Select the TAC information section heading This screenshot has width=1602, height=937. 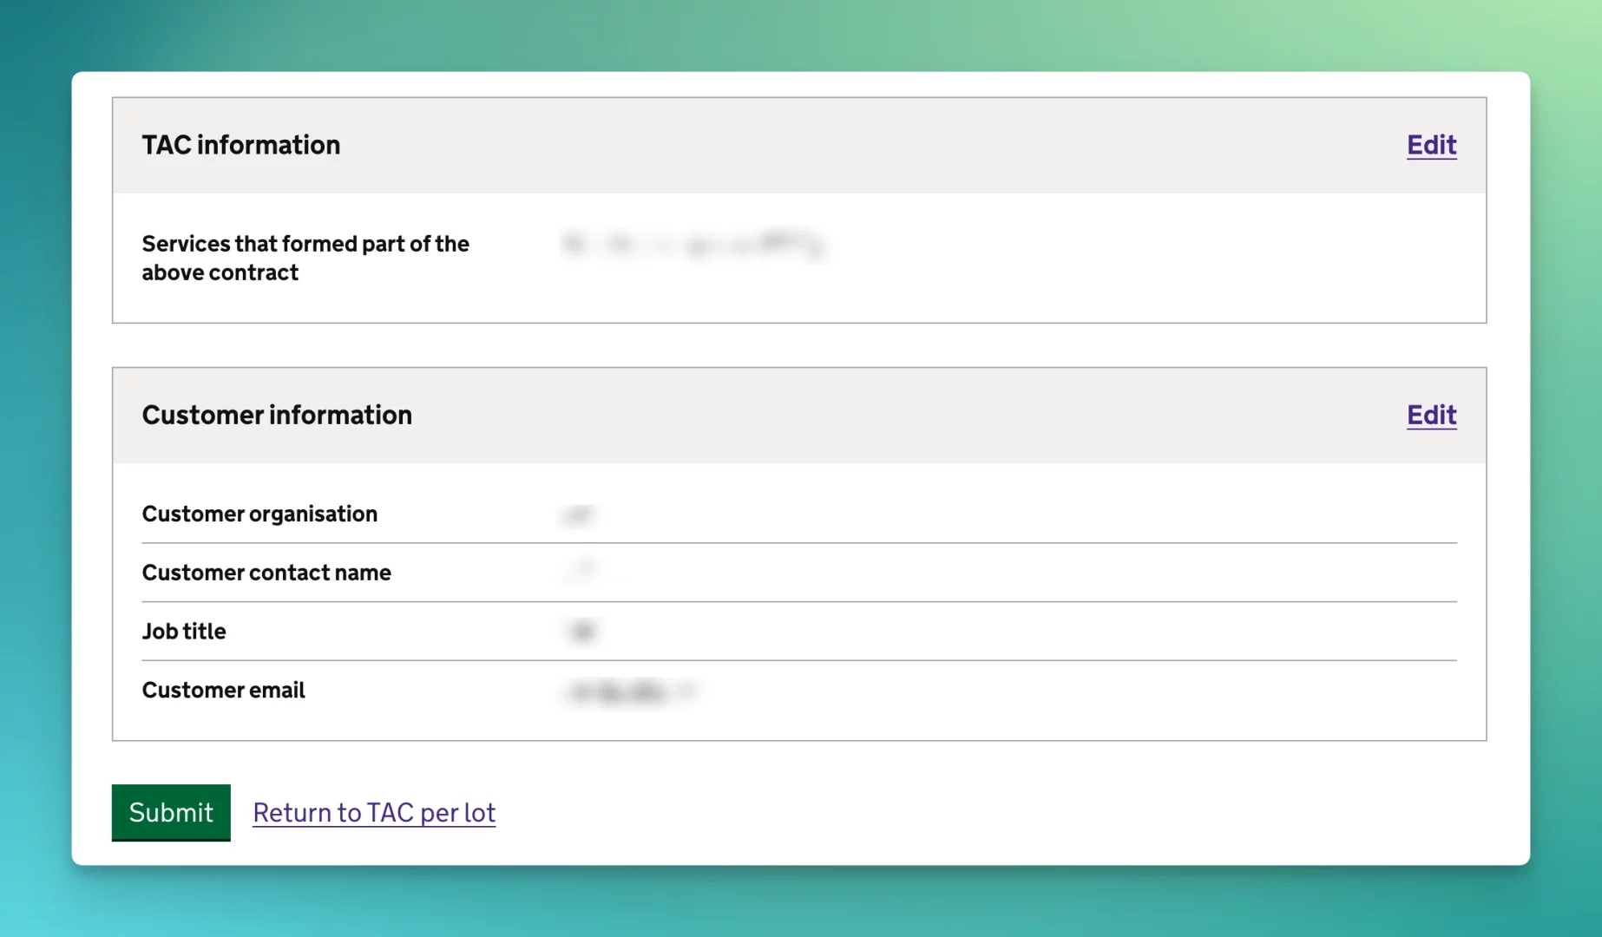[x=241, y=145]
